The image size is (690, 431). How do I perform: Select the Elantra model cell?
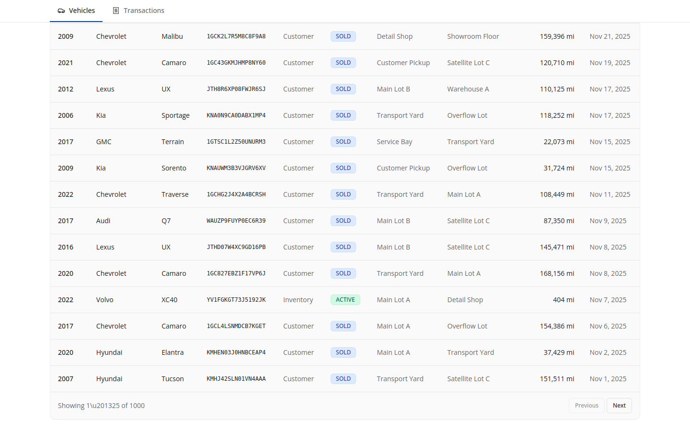coord(172,352)
